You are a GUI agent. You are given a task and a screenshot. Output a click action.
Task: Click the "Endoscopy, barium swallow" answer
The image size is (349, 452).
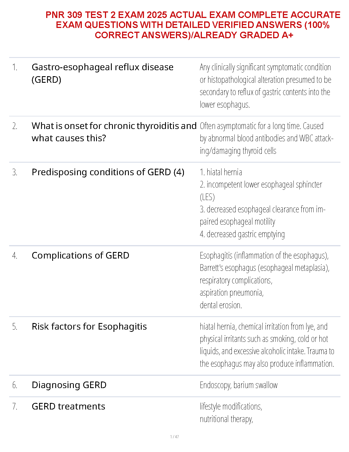(x=239, y=385)
